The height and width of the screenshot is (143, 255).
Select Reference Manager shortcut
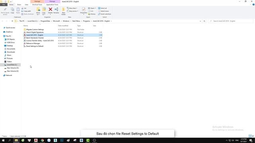pyautogui.click(x=33, y=43)
